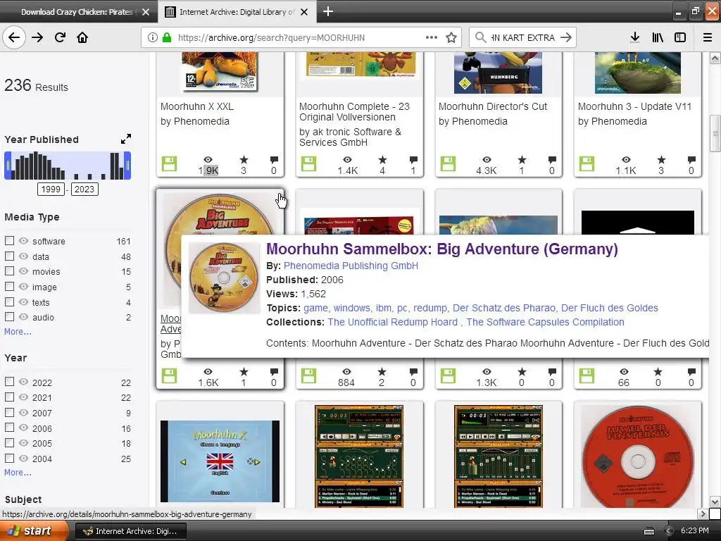Click the software floppy icon on Moorhuhn X XXL

tap(169, 163)
